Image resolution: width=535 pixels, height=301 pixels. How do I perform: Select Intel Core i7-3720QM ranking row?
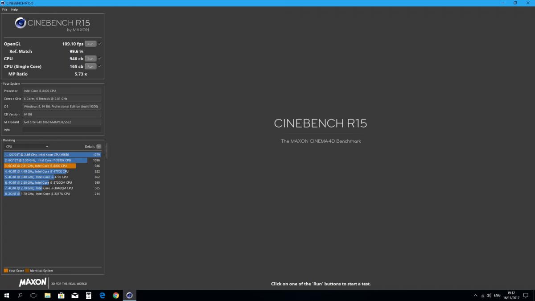(53, 182)
